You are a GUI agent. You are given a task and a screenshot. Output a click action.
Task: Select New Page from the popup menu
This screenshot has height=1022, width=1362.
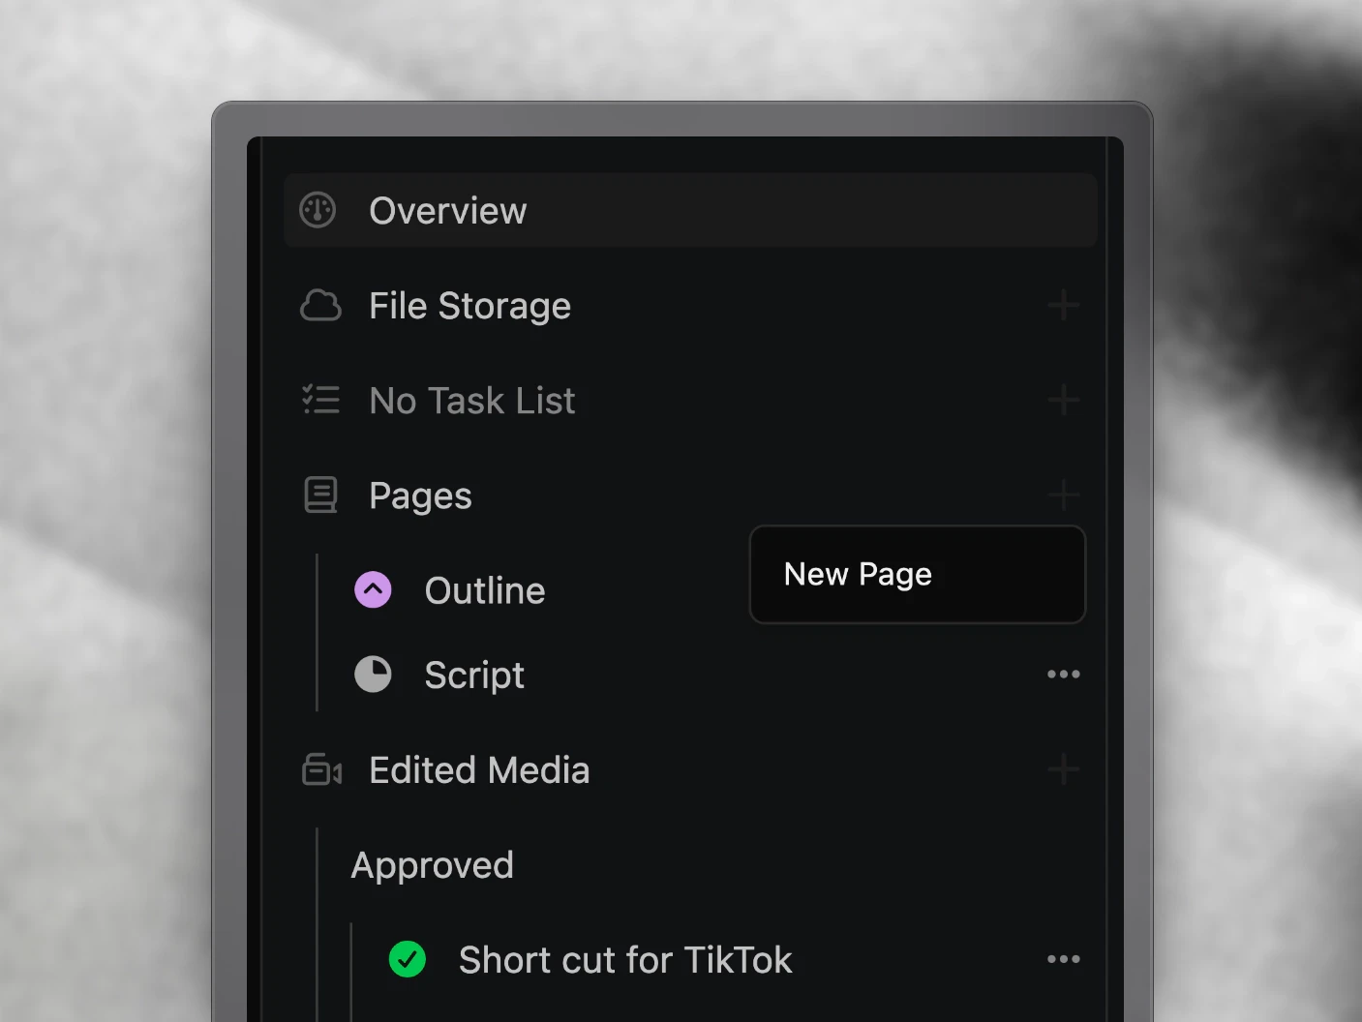point(917,574)
